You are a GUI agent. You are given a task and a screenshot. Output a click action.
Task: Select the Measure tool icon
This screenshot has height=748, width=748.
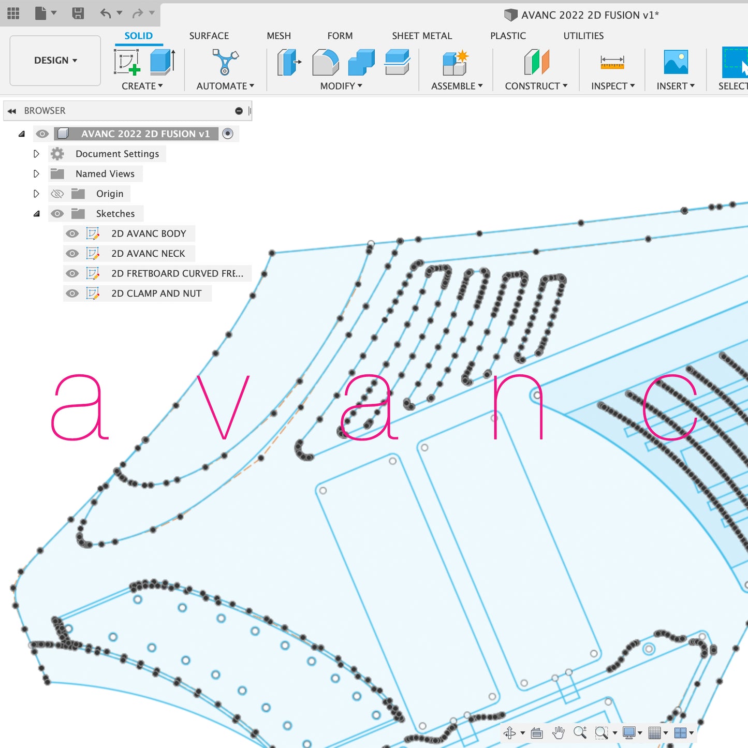(612, 62)
